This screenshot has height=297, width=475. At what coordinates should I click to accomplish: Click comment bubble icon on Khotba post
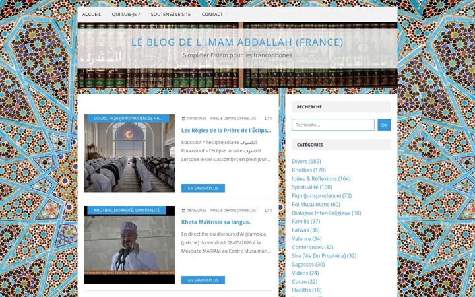[267, 210]
